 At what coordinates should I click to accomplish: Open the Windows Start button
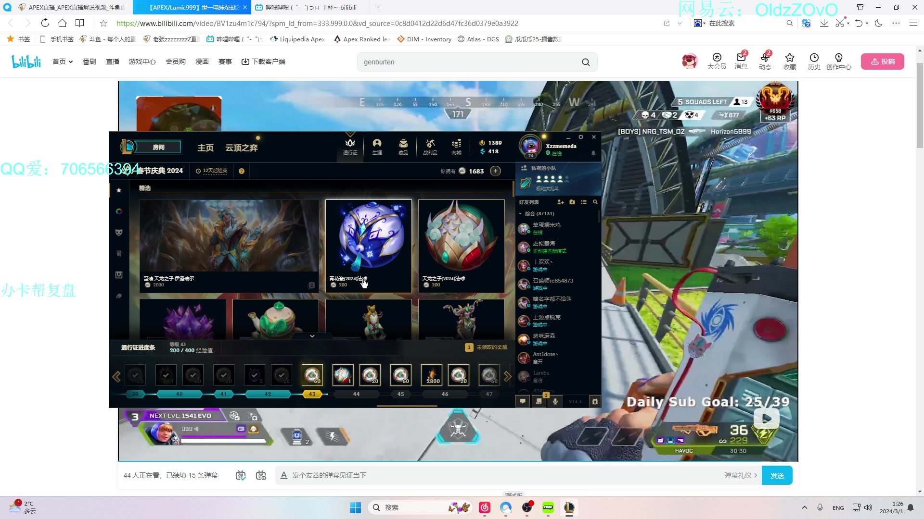(x=355, y=507)
